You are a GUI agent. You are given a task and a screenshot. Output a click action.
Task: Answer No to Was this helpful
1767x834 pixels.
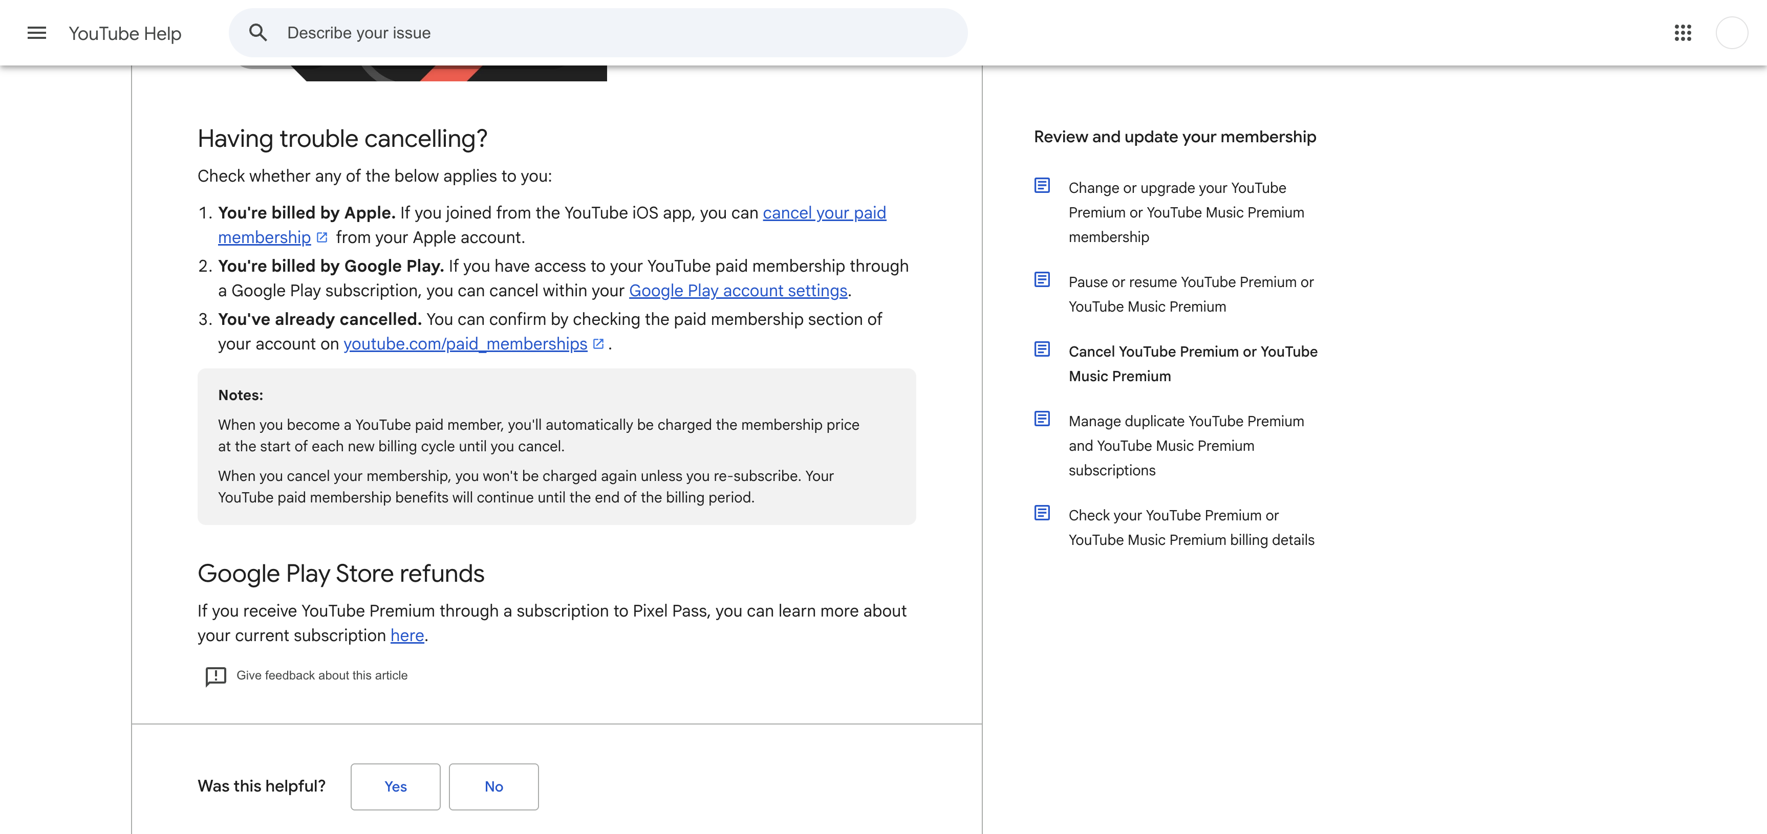pyautogui.click(x=494, y=787)
